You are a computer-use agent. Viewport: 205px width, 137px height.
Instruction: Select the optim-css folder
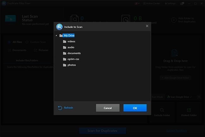(x=73, y=59)
